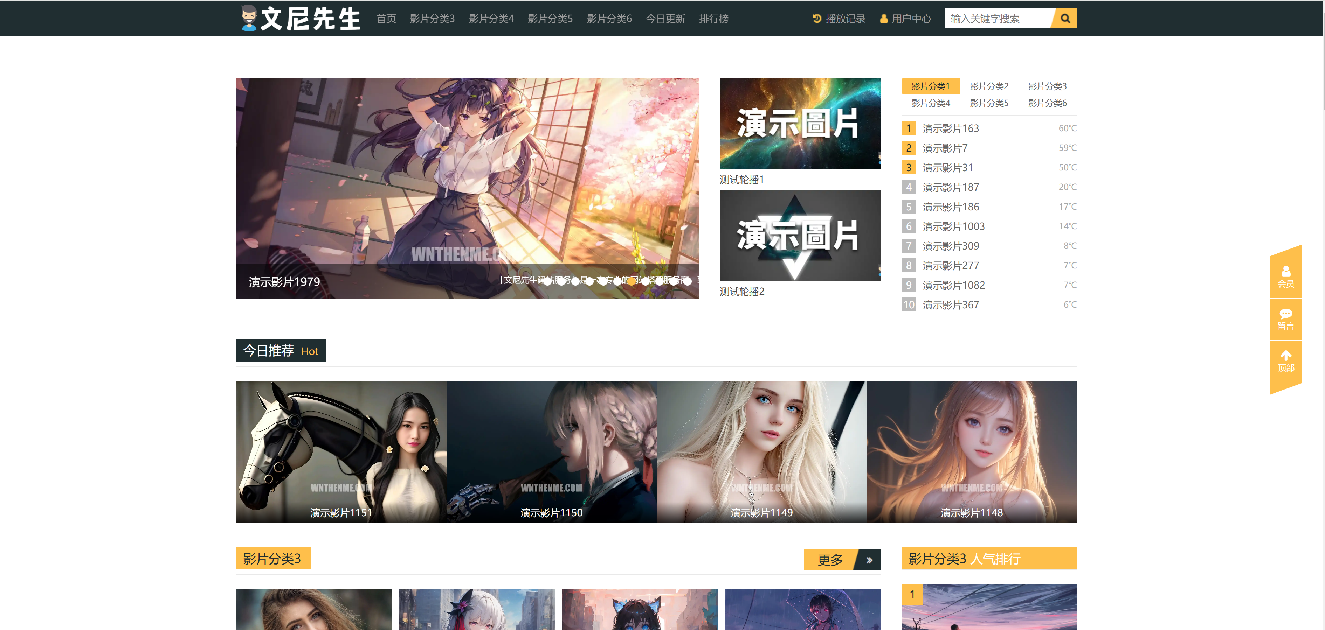Switch ranking to 影片分类2 tab
Screen dimensions: 1325x630
point(989,86)
